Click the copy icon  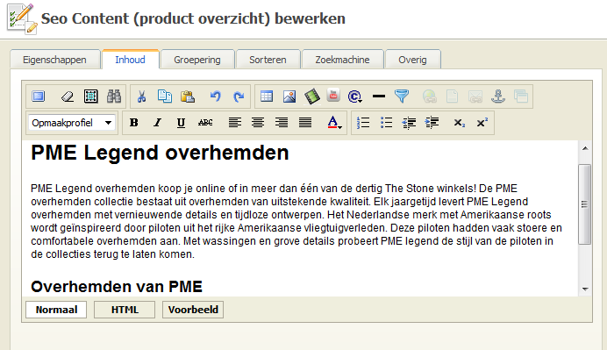point(165,96)
